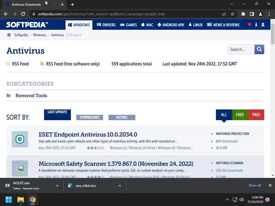Viewport: 275px width, 206px height.
Task: Expand the eea_nt64.msi download options arrow
Action: click(x=120, y=186)
